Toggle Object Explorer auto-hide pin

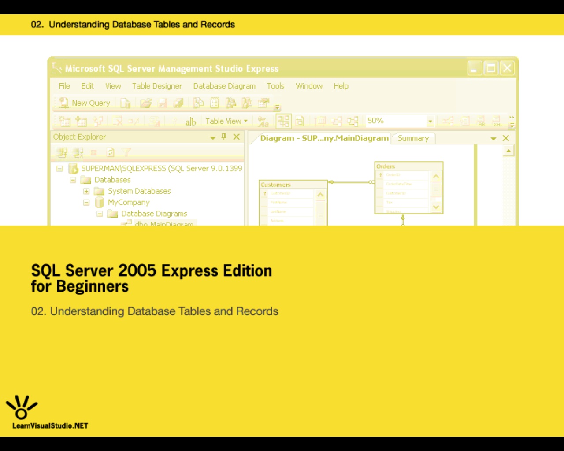(224, 137)
